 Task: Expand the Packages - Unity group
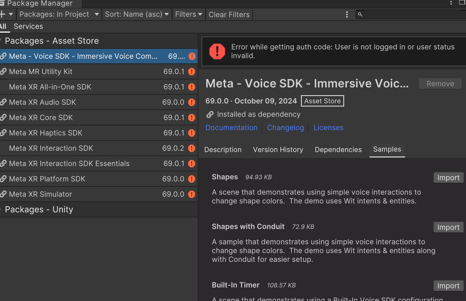[x=1, y=209]
